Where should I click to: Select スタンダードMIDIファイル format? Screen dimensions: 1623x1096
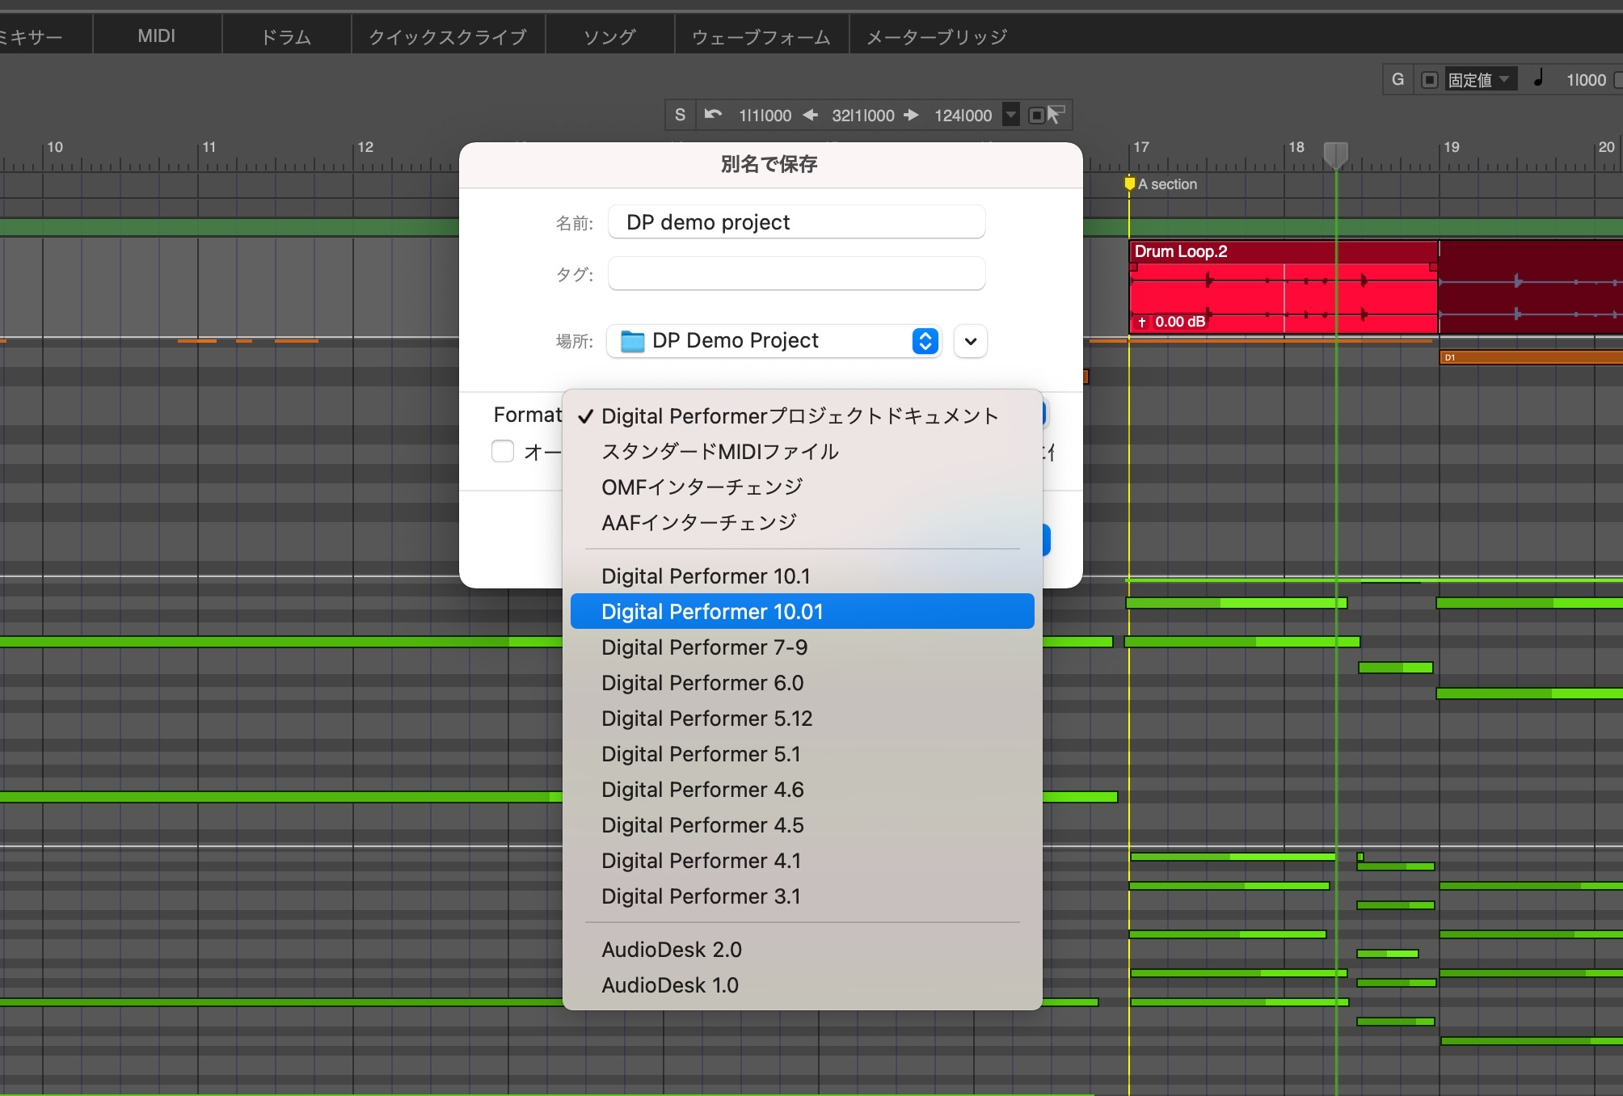click(802, 451)
